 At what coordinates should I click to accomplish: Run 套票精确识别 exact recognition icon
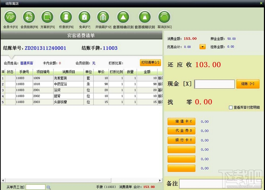123,17
